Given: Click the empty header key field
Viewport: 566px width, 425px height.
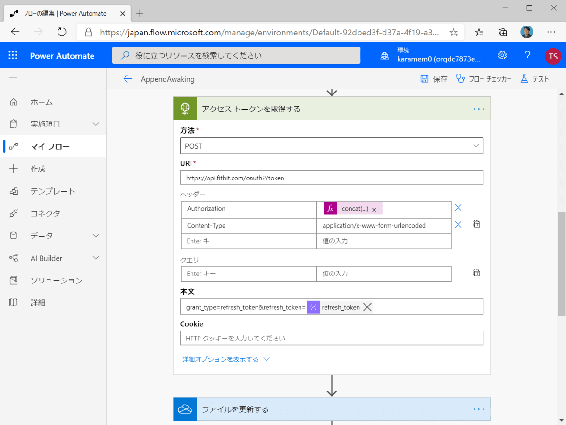Looking at the screenshot, I should [249, 241].
